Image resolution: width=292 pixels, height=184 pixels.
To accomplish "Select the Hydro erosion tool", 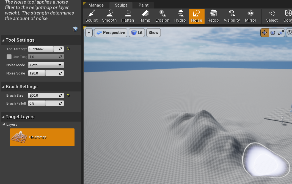I will 180,16.
